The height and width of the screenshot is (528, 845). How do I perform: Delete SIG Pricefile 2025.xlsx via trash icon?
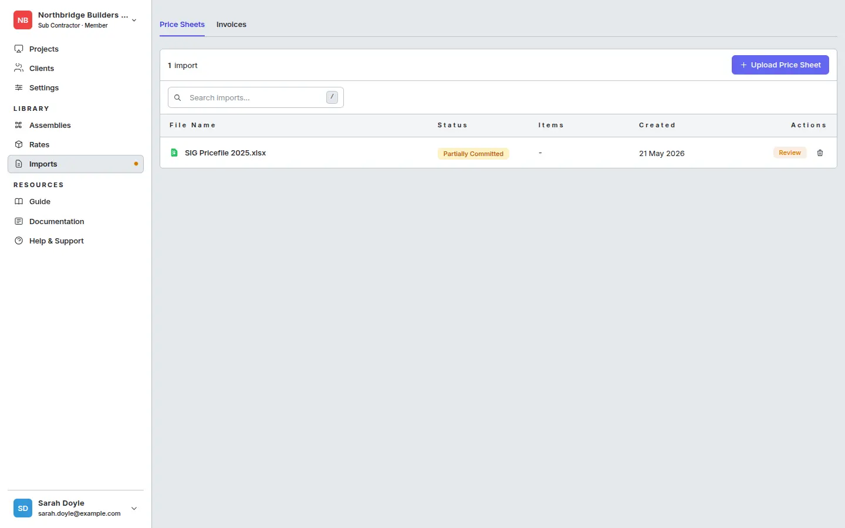pos(820,153)
